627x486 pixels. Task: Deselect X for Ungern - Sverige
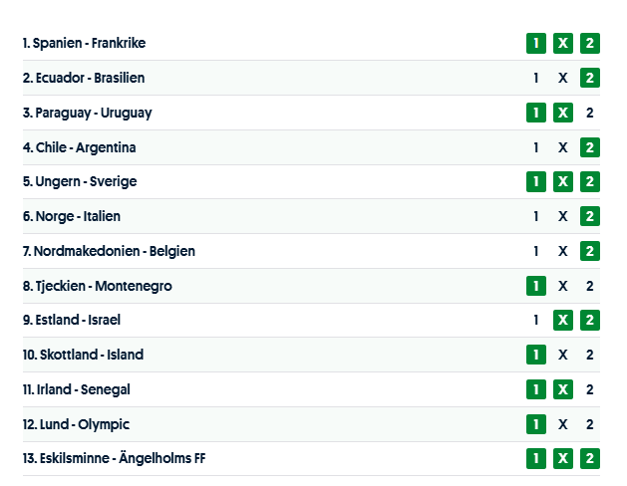pyautogui.click(x=563, y=181)
